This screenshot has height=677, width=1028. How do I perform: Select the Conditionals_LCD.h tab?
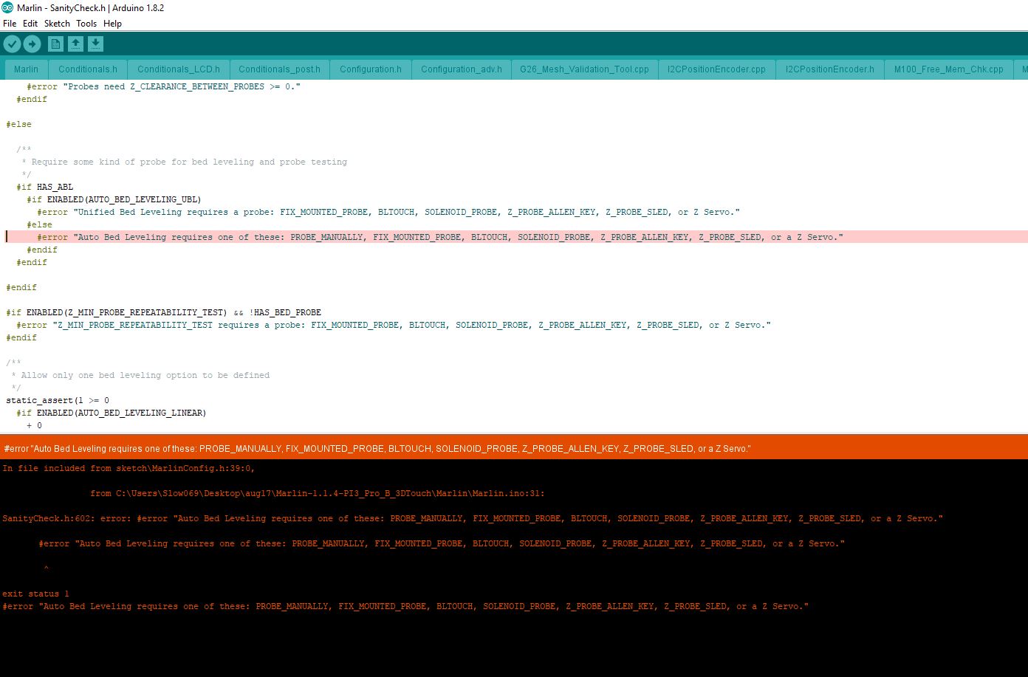[x=179, y=69]
